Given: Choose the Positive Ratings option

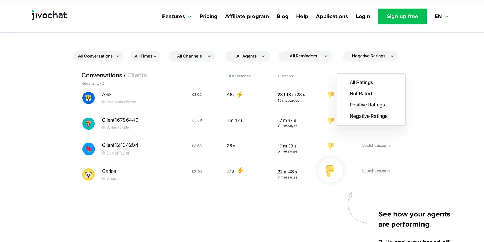Looking at the screenshot, I should pos(367,105).
